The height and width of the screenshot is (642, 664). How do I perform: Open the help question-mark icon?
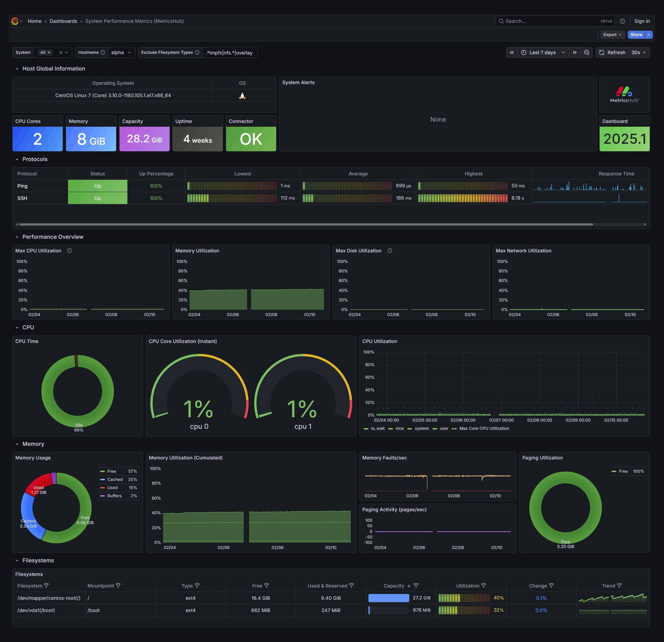(x=622, y=21)
